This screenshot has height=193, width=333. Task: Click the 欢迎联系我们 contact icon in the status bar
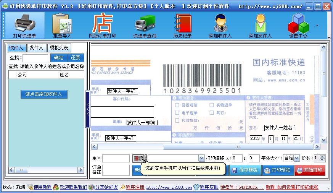56,187
